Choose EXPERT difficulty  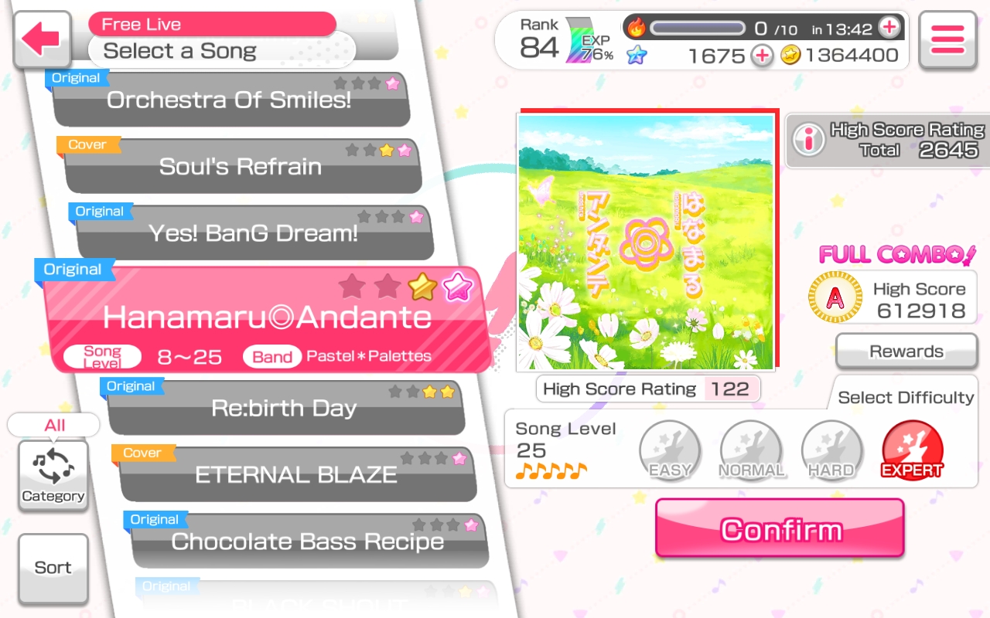point(913,450)
